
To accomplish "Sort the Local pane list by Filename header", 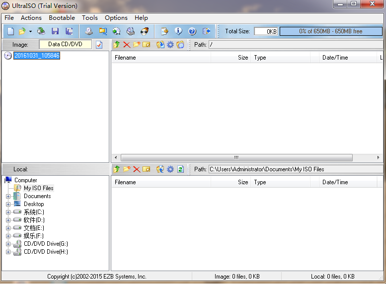I will (161, 182).
